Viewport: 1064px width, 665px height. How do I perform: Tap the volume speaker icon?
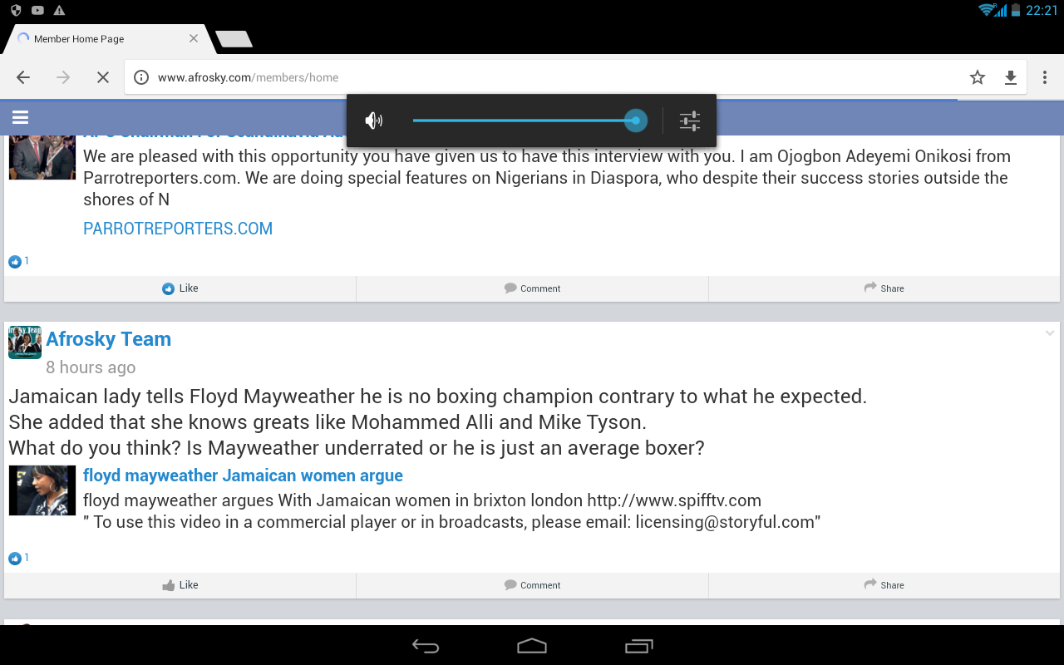[x=374, y=121]
